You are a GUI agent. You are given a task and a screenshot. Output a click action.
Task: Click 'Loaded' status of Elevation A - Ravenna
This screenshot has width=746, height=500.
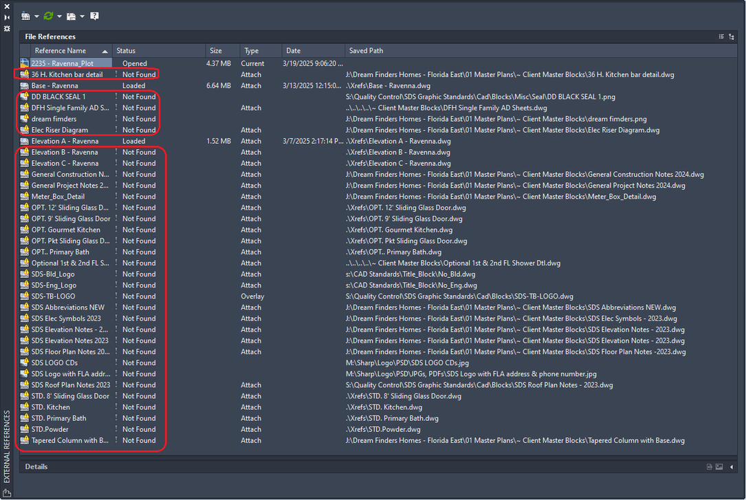pyautogui.click(x=133, y=141)
